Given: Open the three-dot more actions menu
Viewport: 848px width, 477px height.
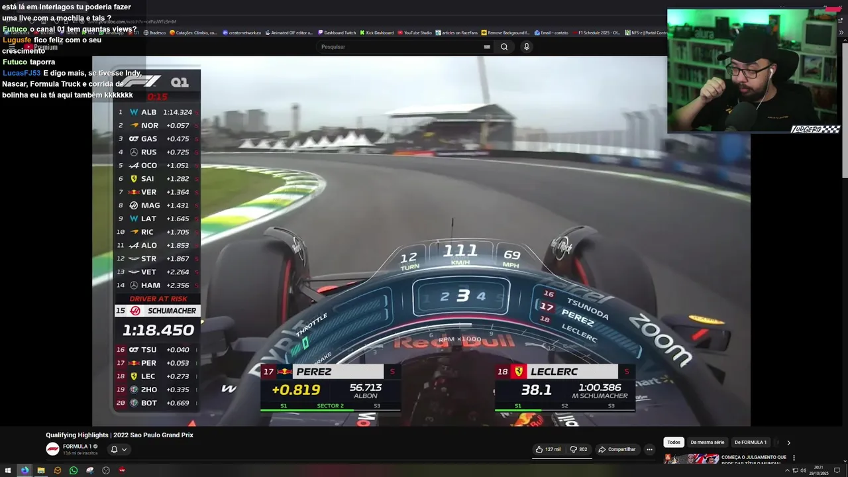Looking at the screenshot, I should (x=649, y=449).
